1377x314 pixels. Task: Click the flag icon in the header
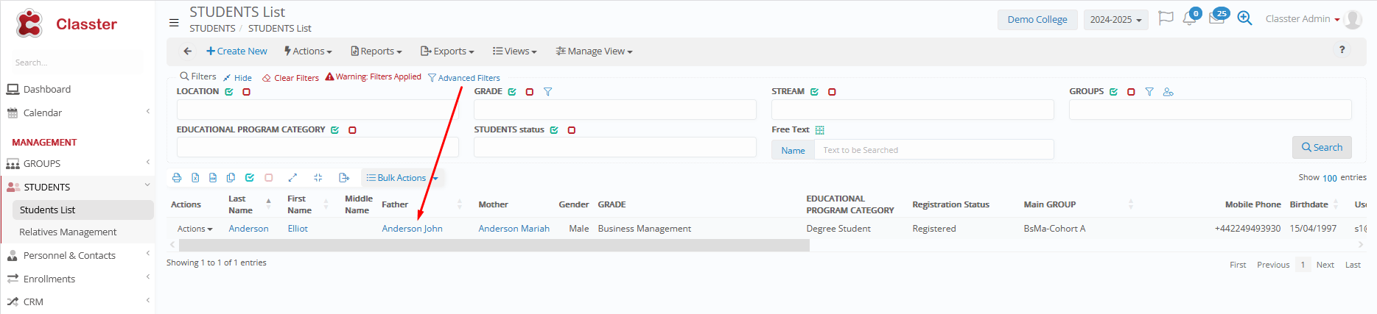coord(1166,18)
